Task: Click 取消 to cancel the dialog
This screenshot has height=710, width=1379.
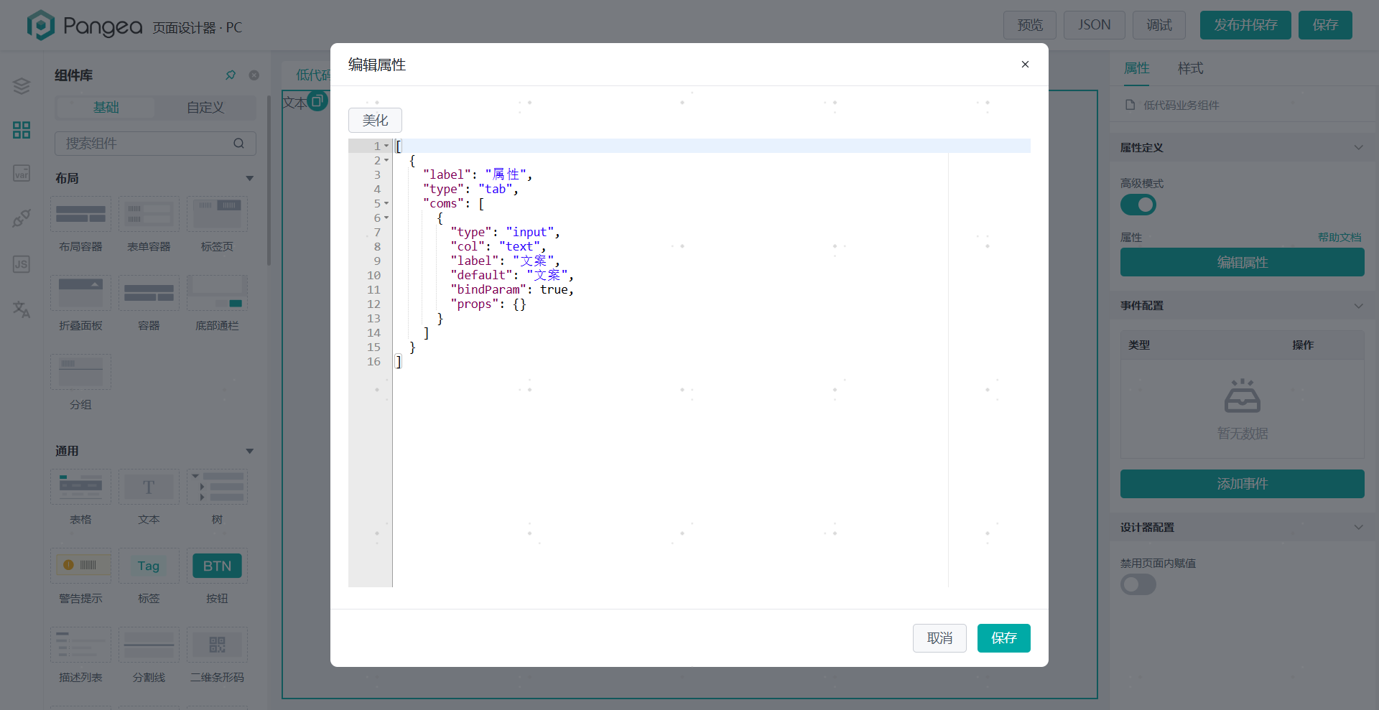Action: coord(939,638)
